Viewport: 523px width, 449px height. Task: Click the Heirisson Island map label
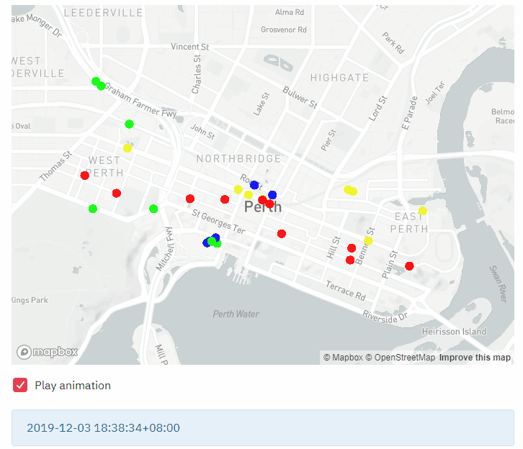(x=455, y=332)
